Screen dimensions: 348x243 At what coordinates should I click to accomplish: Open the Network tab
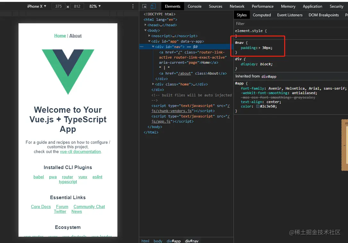[x=237, y=6]
